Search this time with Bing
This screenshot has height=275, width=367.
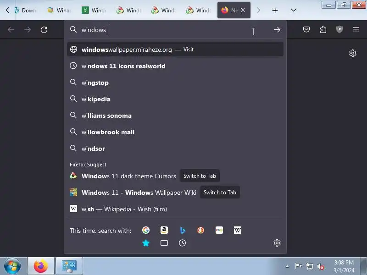182,231
